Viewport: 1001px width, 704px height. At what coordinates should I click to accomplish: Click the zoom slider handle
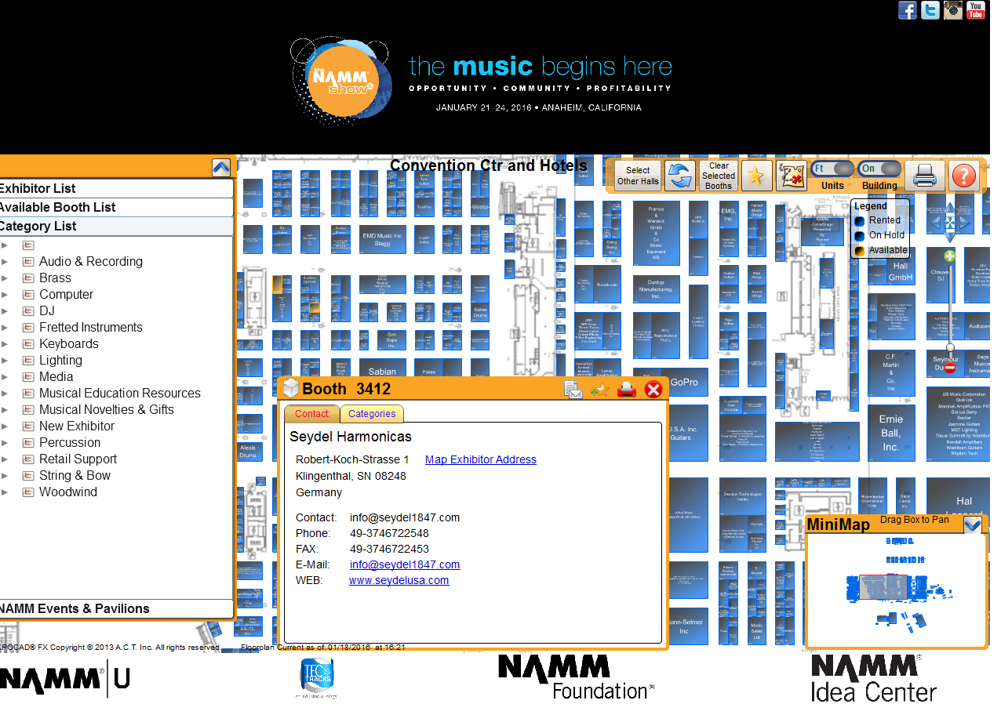pos(950,347)
